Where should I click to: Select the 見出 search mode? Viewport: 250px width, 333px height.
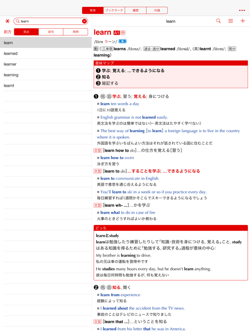tap(26, 32)
